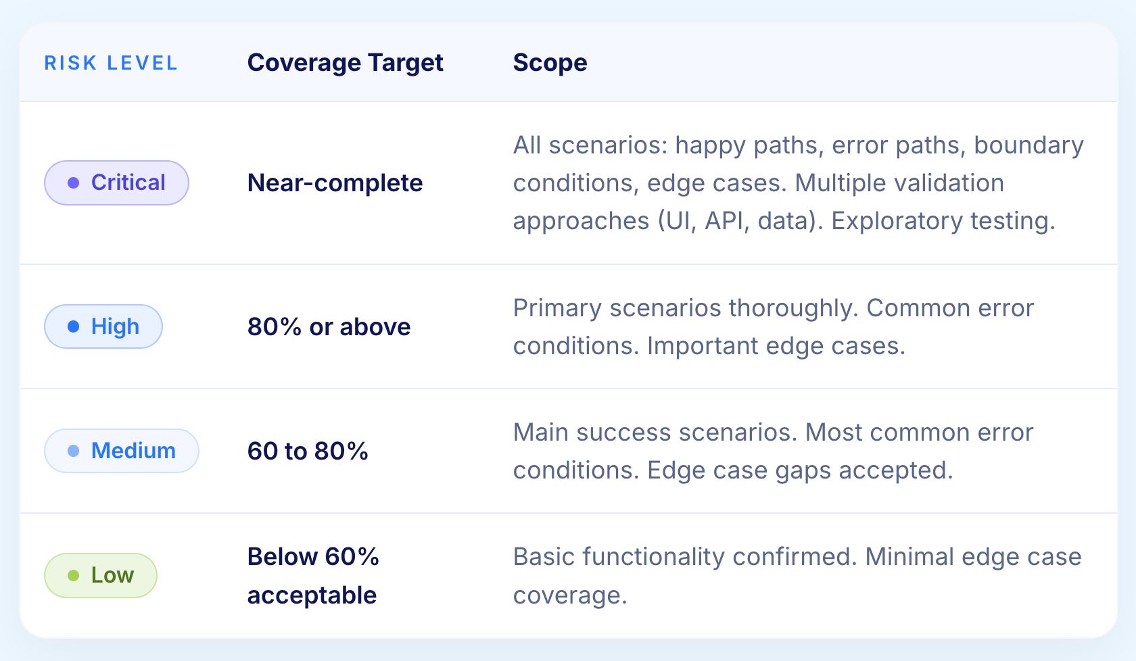Click the Primary scenarios thoroughly description

point(774,326)
